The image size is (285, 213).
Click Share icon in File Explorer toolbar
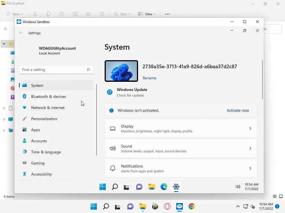(x=89, y=14)
